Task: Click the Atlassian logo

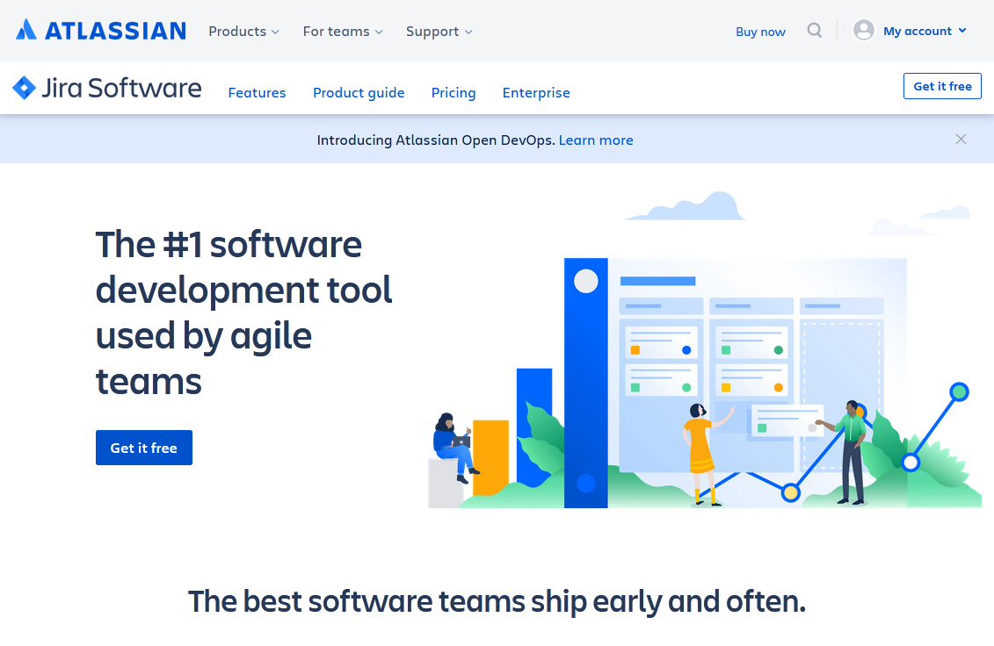Action: coord(101,31)
